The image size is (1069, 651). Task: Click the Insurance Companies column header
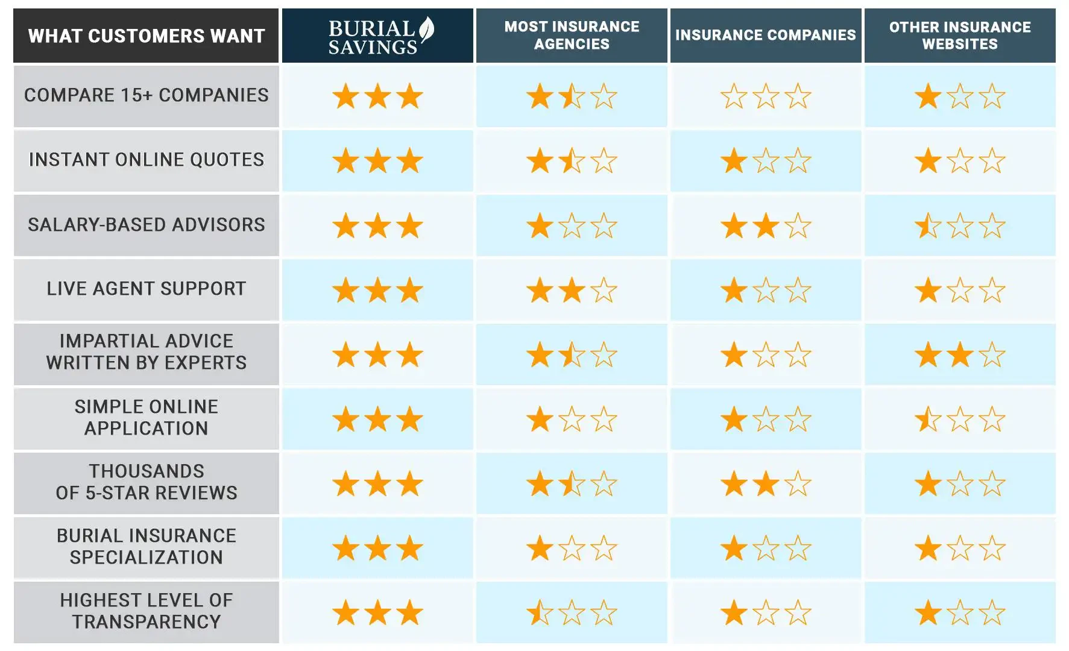[766, 36]
